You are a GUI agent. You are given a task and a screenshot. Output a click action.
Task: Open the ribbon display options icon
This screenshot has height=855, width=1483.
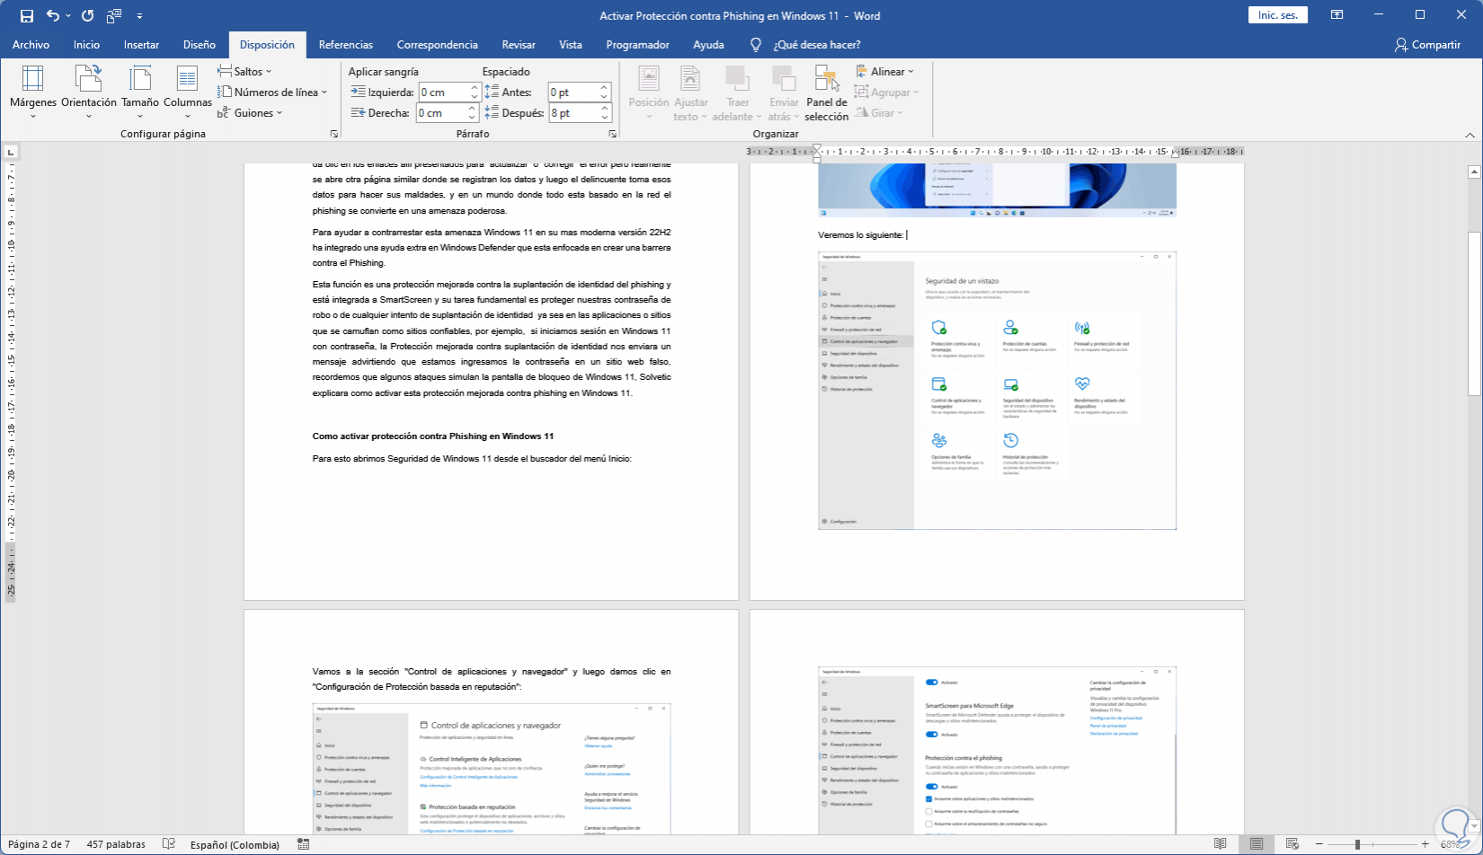1337,15
